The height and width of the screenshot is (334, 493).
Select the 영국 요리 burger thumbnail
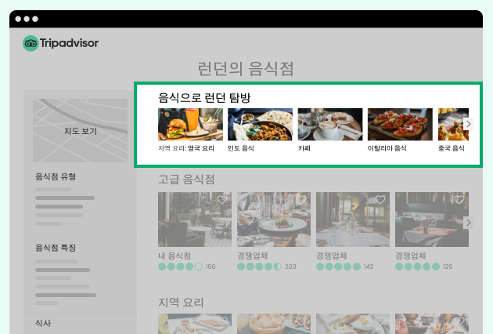(190, 125)
